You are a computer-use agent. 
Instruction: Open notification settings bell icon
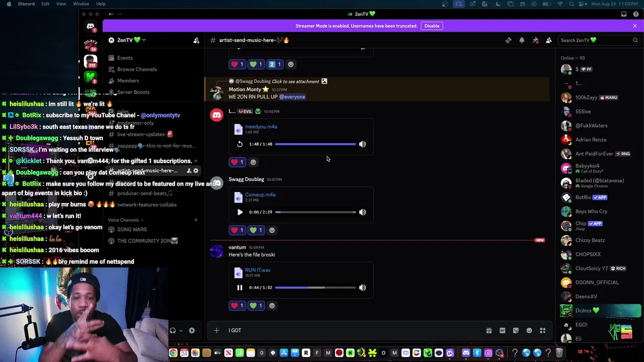tap(522, 40)
